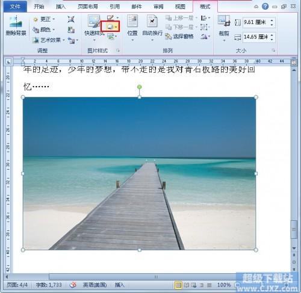Click the compress pictures icon

click(71, 19)
